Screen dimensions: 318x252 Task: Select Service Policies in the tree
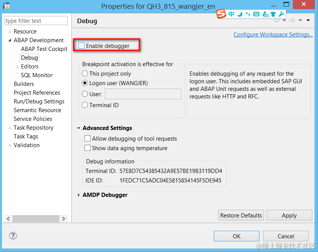(33, 119)
